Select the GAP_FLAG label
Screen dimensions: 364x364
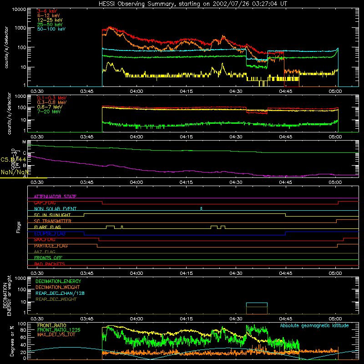45,202
